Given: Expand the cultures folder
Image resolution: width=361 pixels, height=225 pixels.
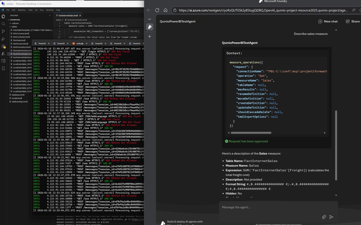Looking at the screenshot, I should [15, 23].
